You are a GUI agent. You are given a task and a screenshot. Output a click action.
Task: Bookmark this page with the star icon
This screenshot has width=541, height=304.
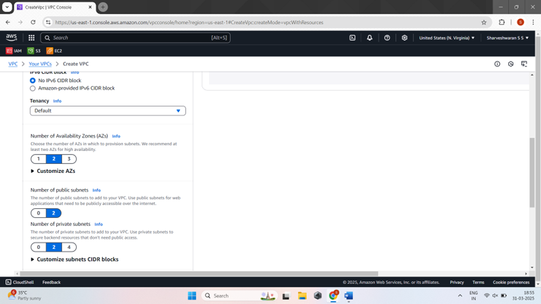click(483, 22)
